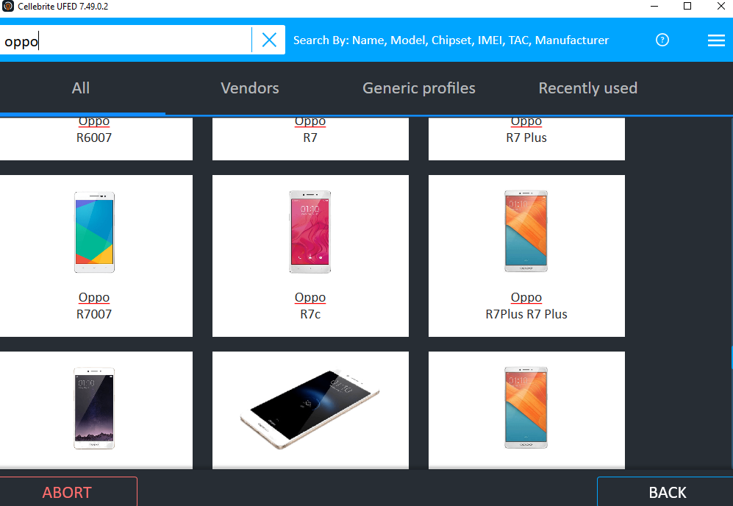Select the Oppo R6007 card label
733x506 pixels.
click(94, 129)
